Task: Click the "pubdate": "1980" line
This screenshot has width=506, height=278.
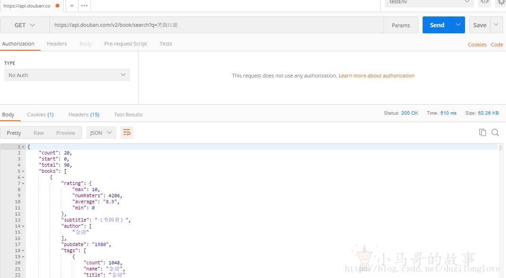Action: pyautogui.click(x=86, y=245)
